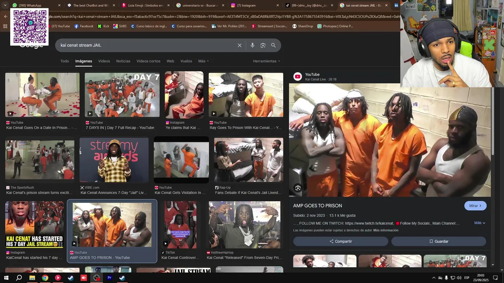Click the large AMP GOES TO PRISON preview image
504x283 pixels.
click(x=390, y=140)
